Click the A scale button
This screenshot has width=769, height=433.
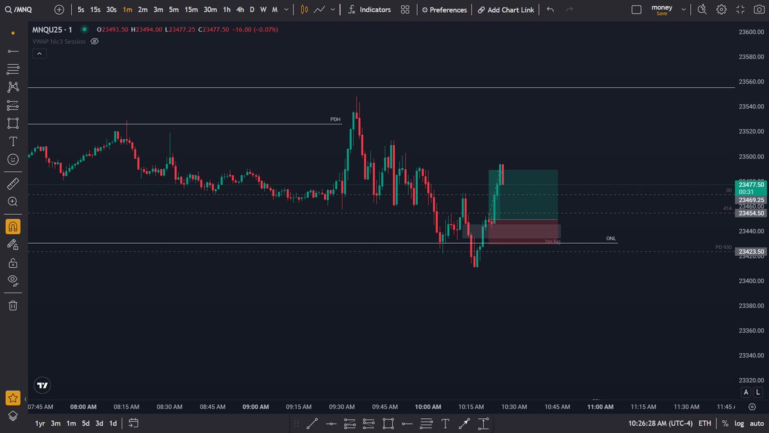click(746, 392)
